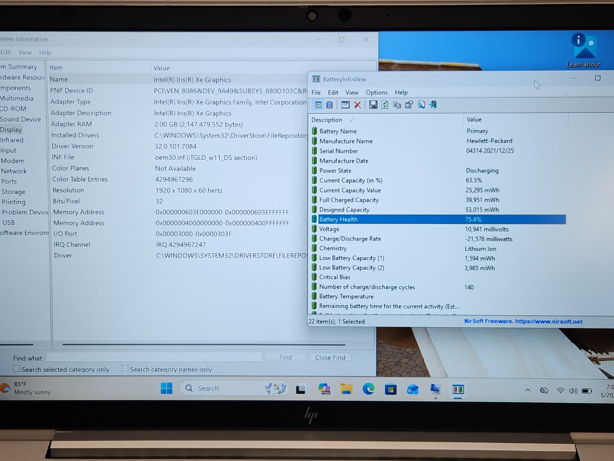The width and height of the screenshot is (614, 461).
Task: Open the BatteryInfoView File menu
Action: [x=316, y=93]
